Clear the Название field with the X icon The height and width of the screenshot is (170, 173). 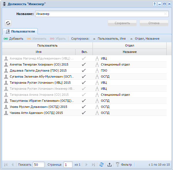coord(165,14)
